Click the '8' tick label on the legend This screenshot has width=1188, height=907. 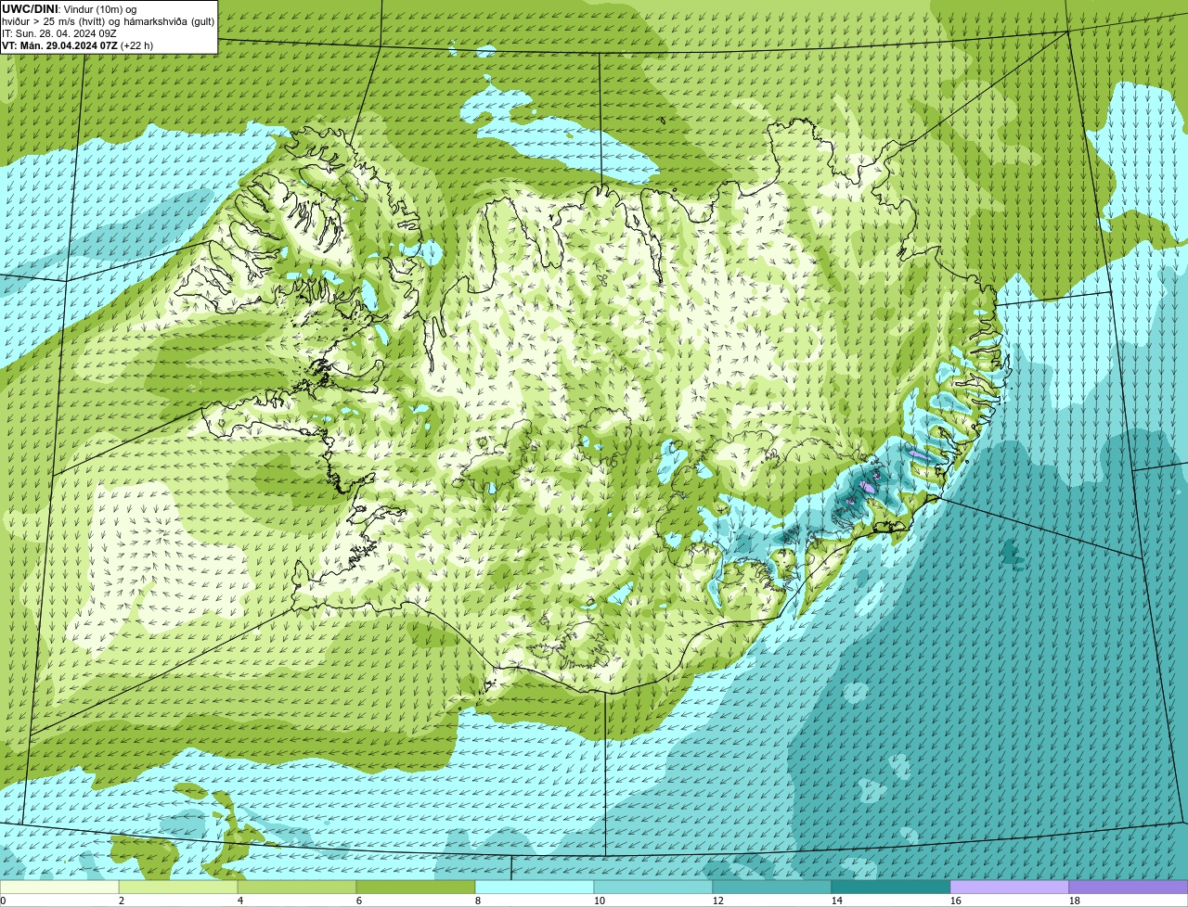point(478,901)
